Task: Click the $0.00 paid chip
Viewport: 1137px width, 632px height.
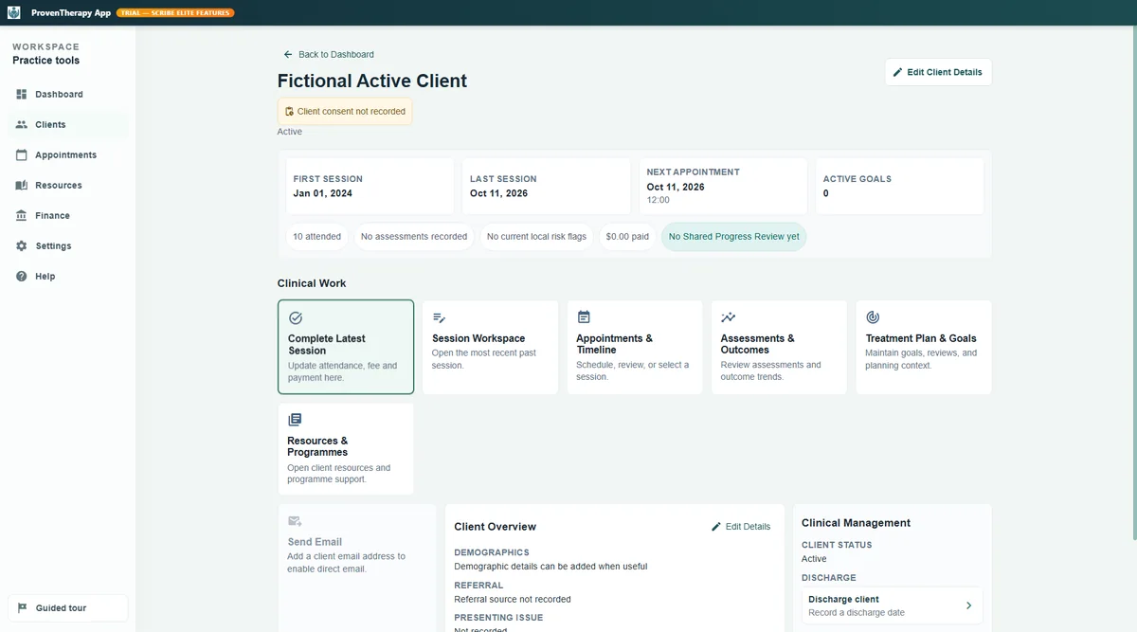Action: [627, 237]
